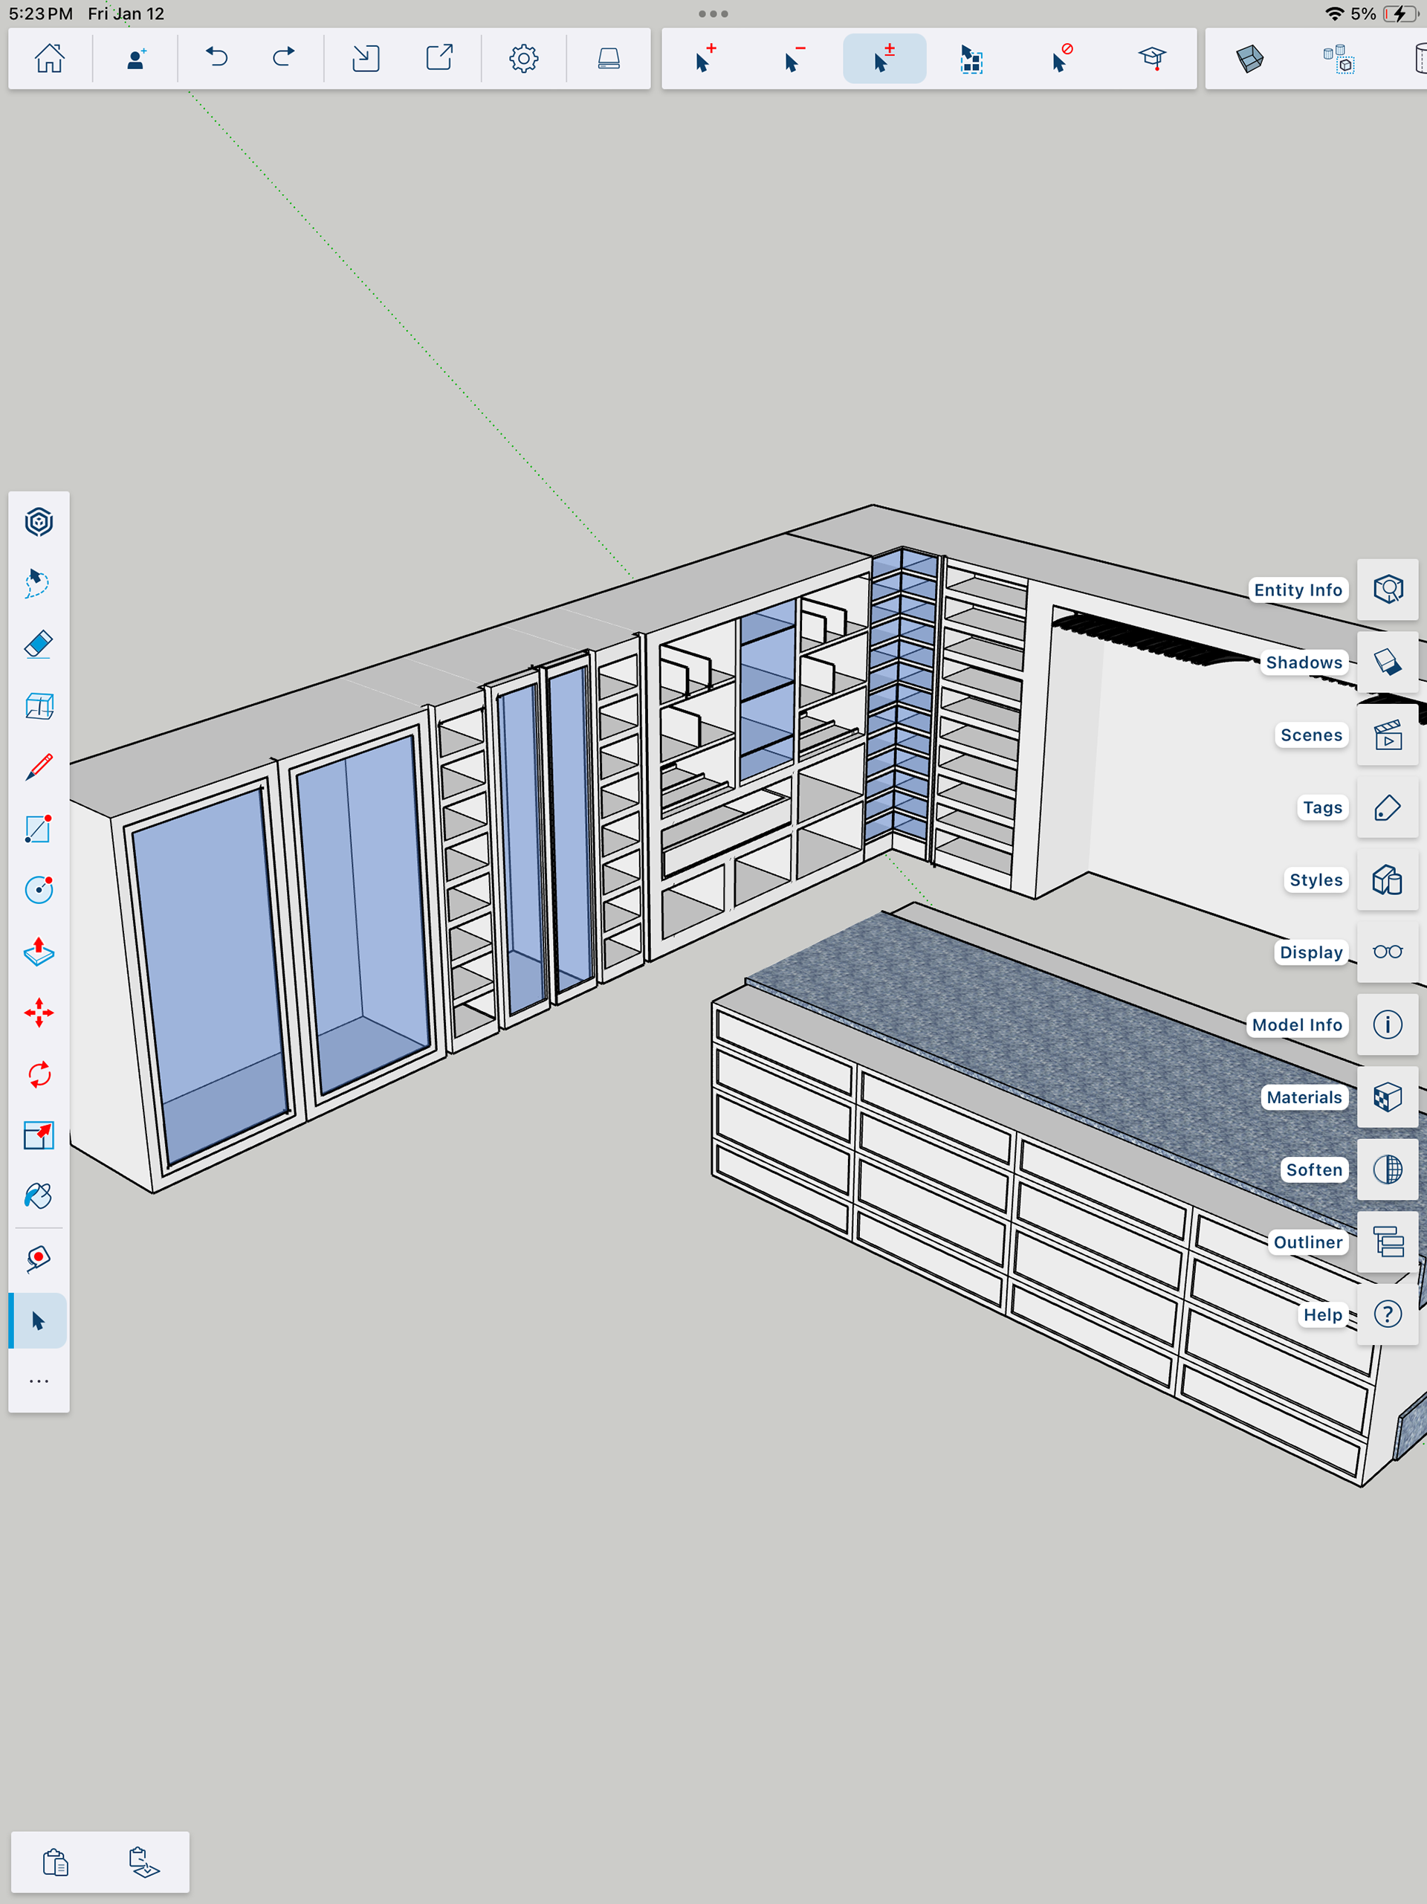Open the iPad multitasking three-dot menu

[x=713, y=14]
